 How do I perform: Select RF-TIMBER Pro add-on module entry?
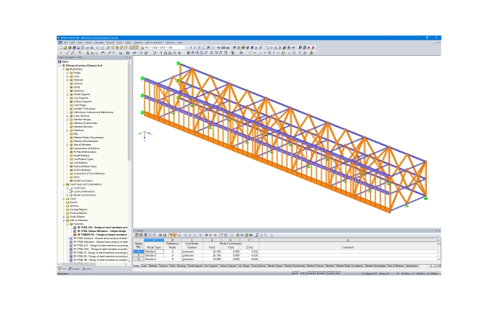click(102, 235)
